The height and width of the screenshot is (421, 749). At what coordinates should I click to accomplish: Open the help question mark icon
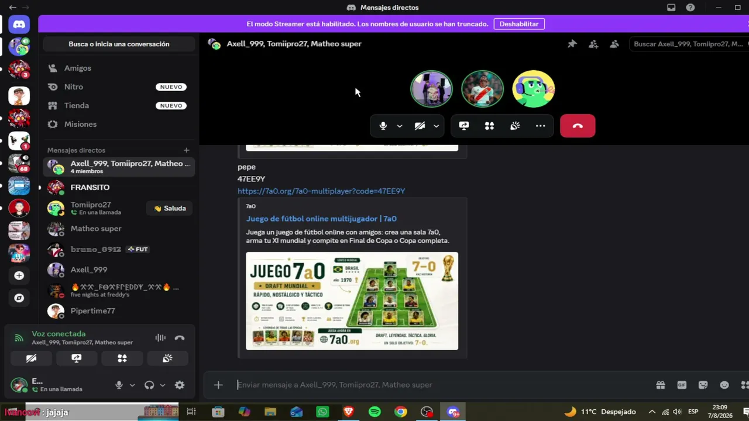click(690, 8)
